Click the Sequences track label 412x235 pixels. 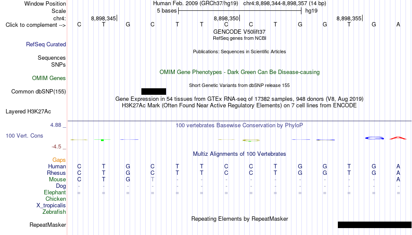coord(52,58)
